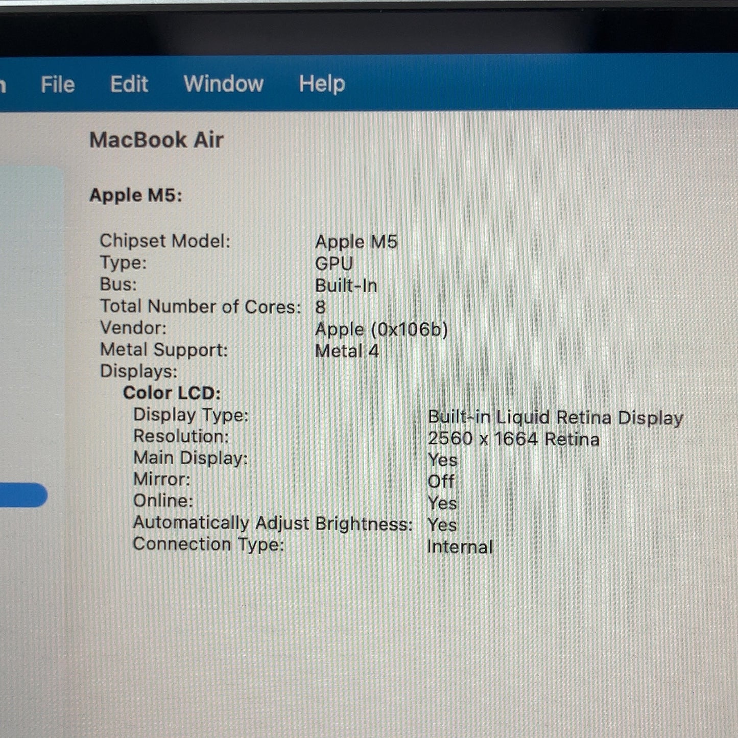The image size is (738, 738).
Task: Click the MacBook Air heading
Action: [x=156, y=140]
